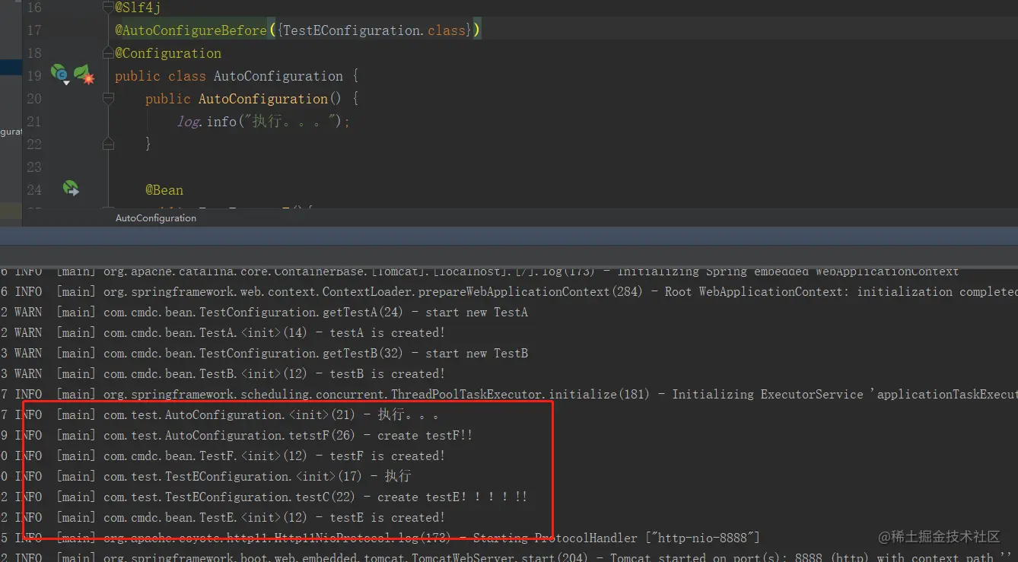
Task: Click the @Configuration annotation
Action: click(168, 53)
